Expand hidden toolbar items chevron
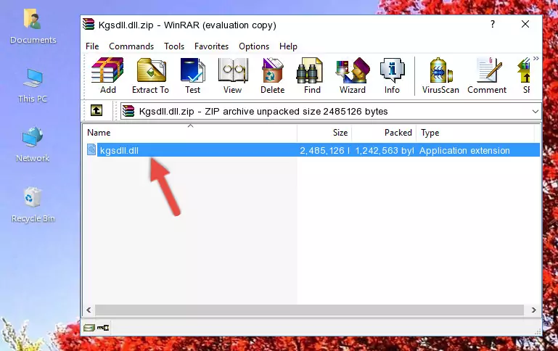 coord(536,58)
